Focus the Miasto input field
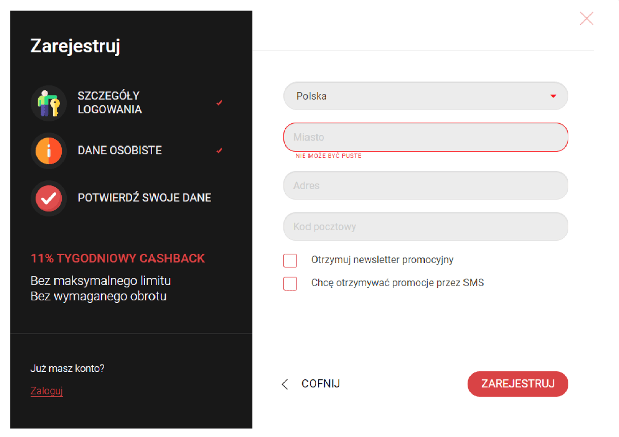 coord(425,137)
